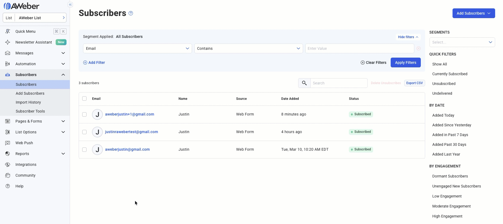Check the select-all checkbox in table header
The width and height of the screenshot is (503, 224).
(x=84, y=98)
